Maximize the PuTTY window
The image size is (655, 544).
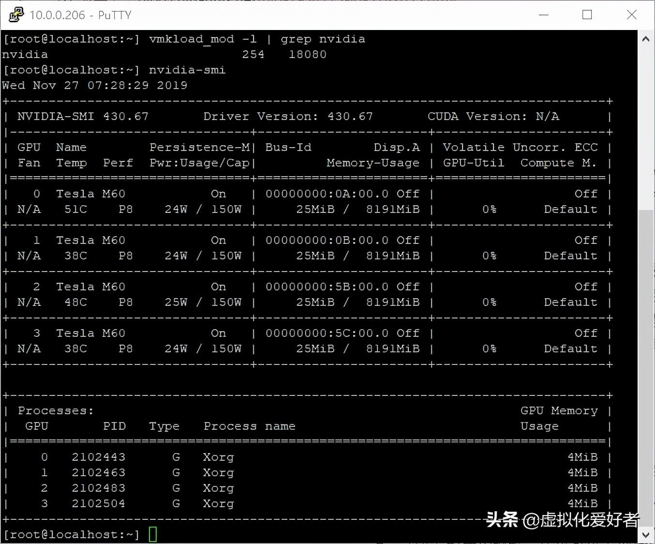click(x=587, y=15)
